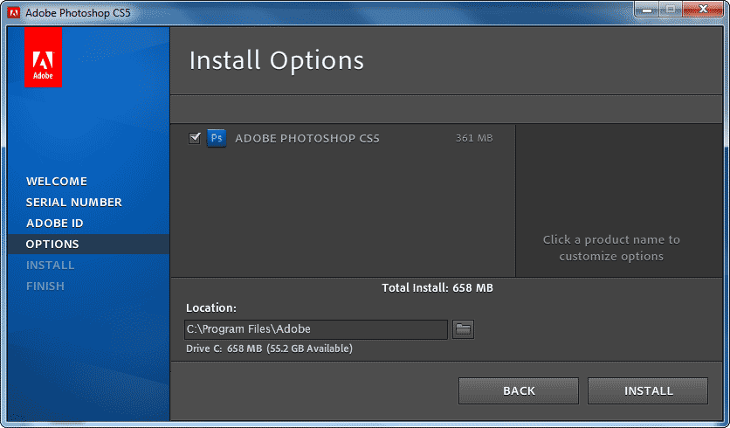The width and height of the screenshot is (730, 428).
Task: Click the Location path input field
Action: click(x=315, y=329)
